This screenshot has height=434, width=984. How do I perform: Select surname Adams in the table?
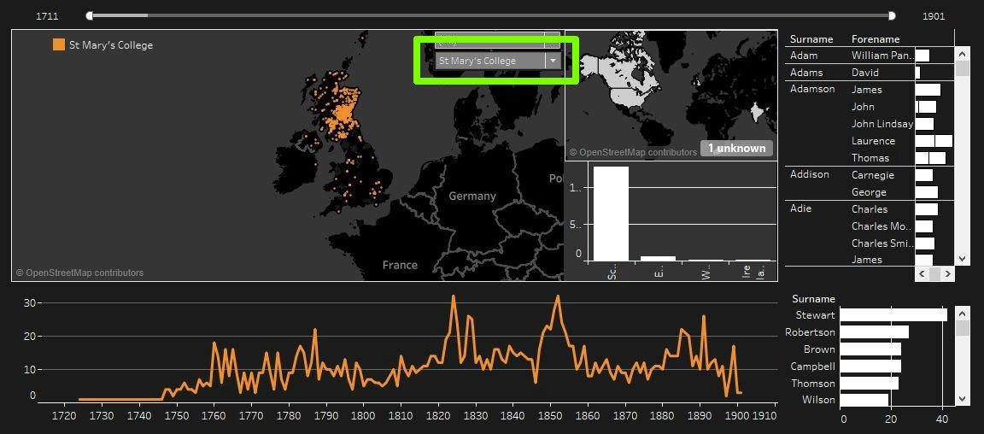[x=806, y=73]
